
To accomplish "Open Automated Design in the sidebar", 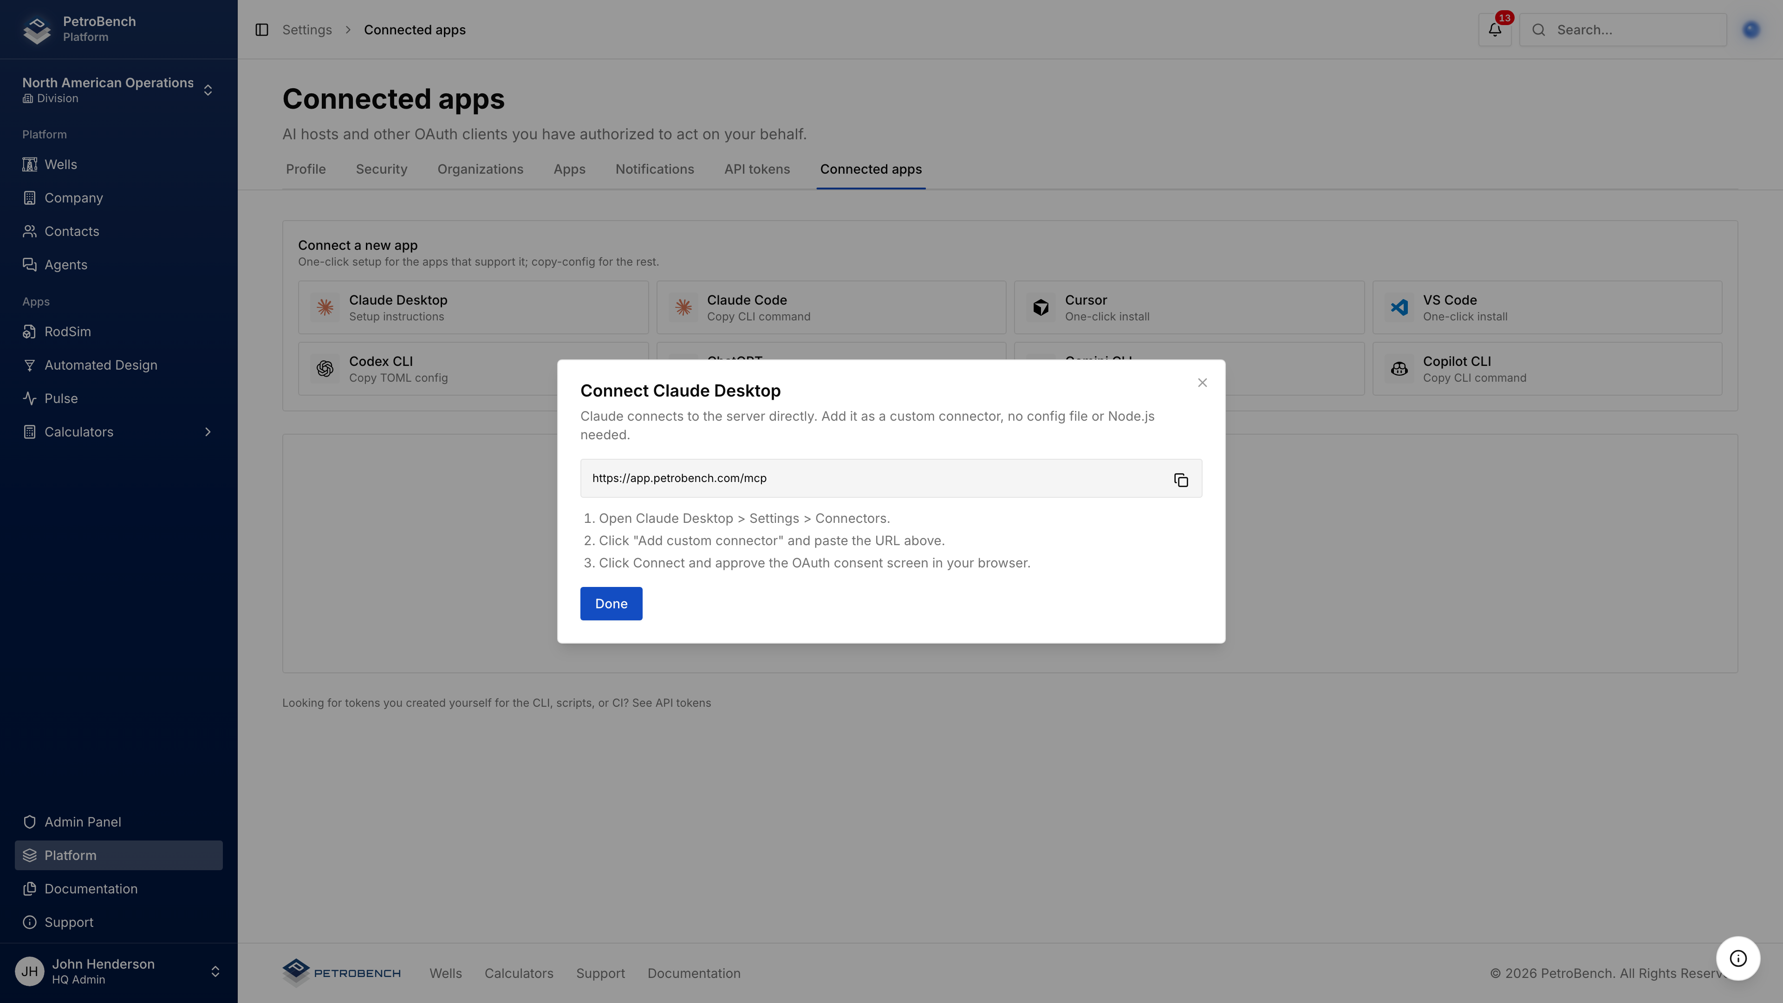I will (118, 365).
